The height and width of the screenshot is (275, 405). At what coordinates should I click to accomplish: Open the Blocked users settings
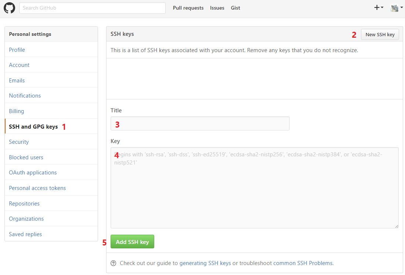26,157
